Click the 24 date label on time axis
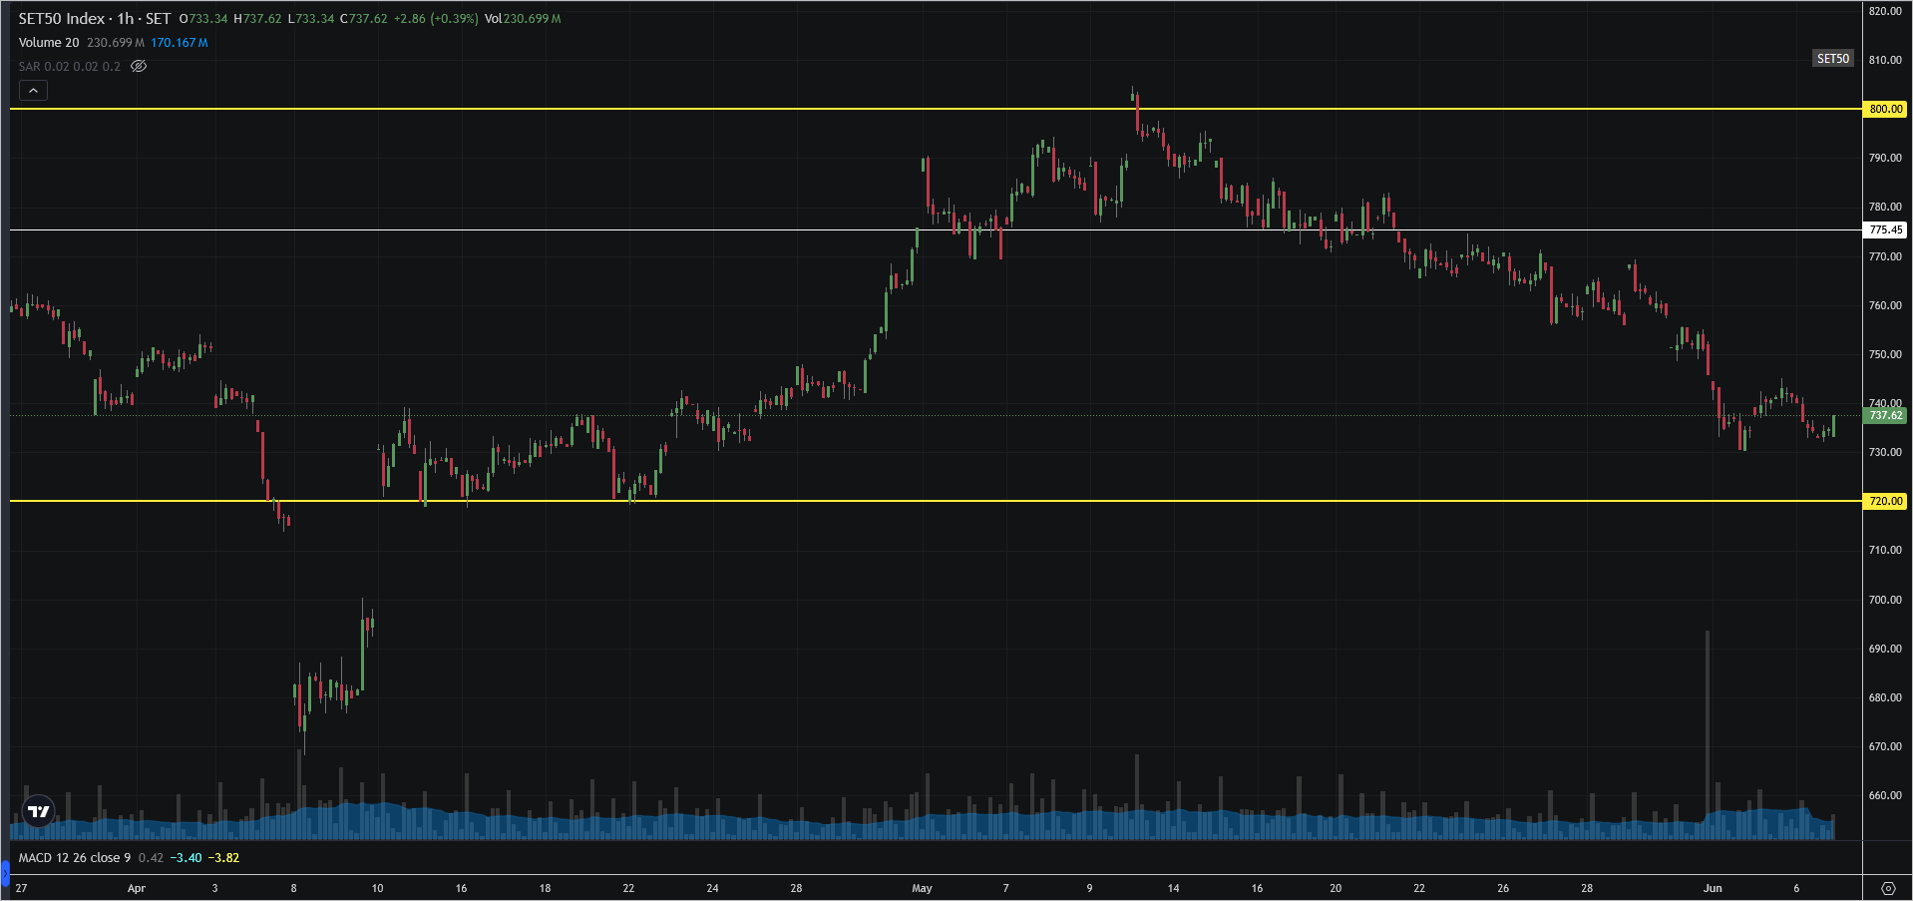 tap(712, 888)
